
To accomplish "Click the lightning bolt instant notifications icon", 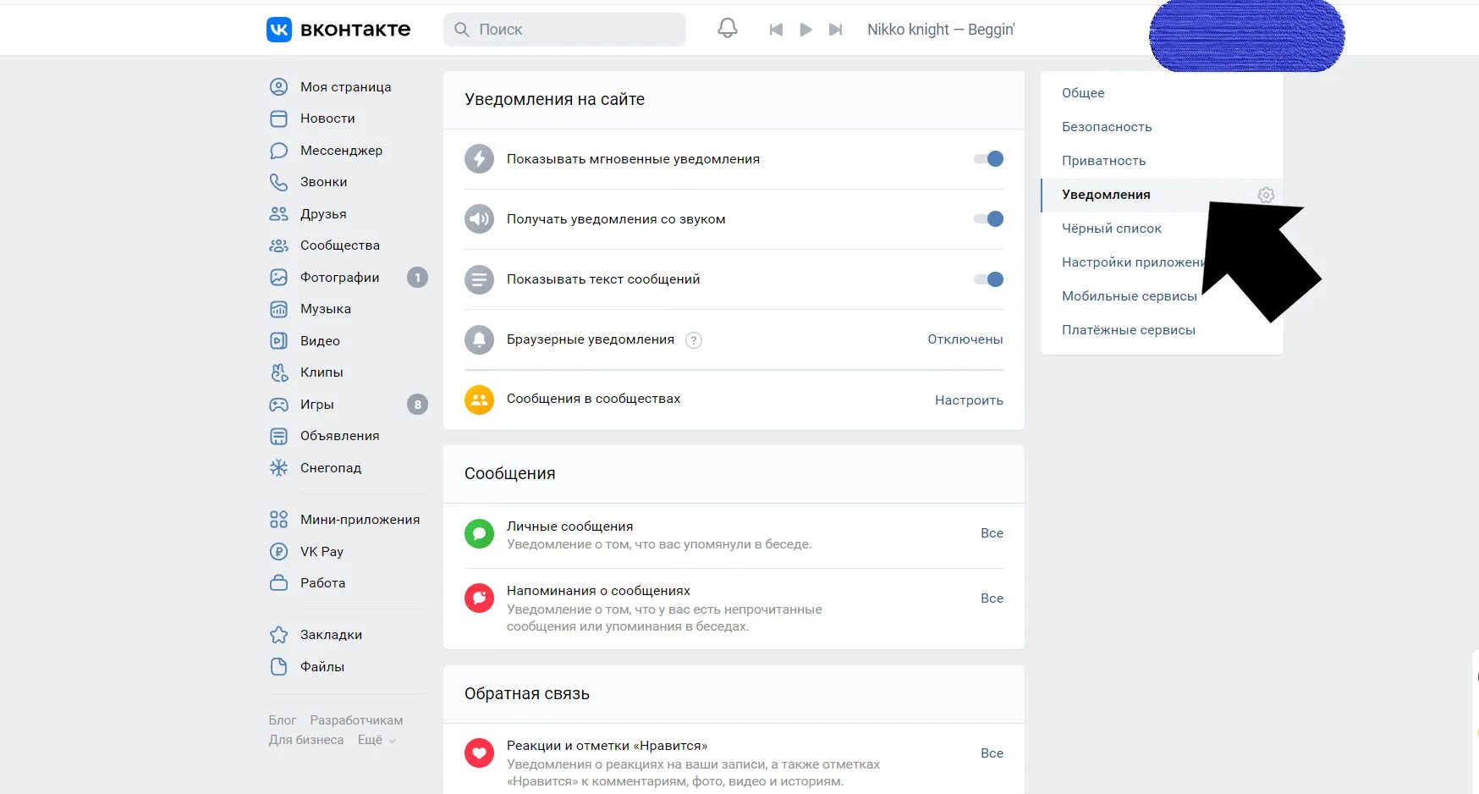I will click(479, 159).
